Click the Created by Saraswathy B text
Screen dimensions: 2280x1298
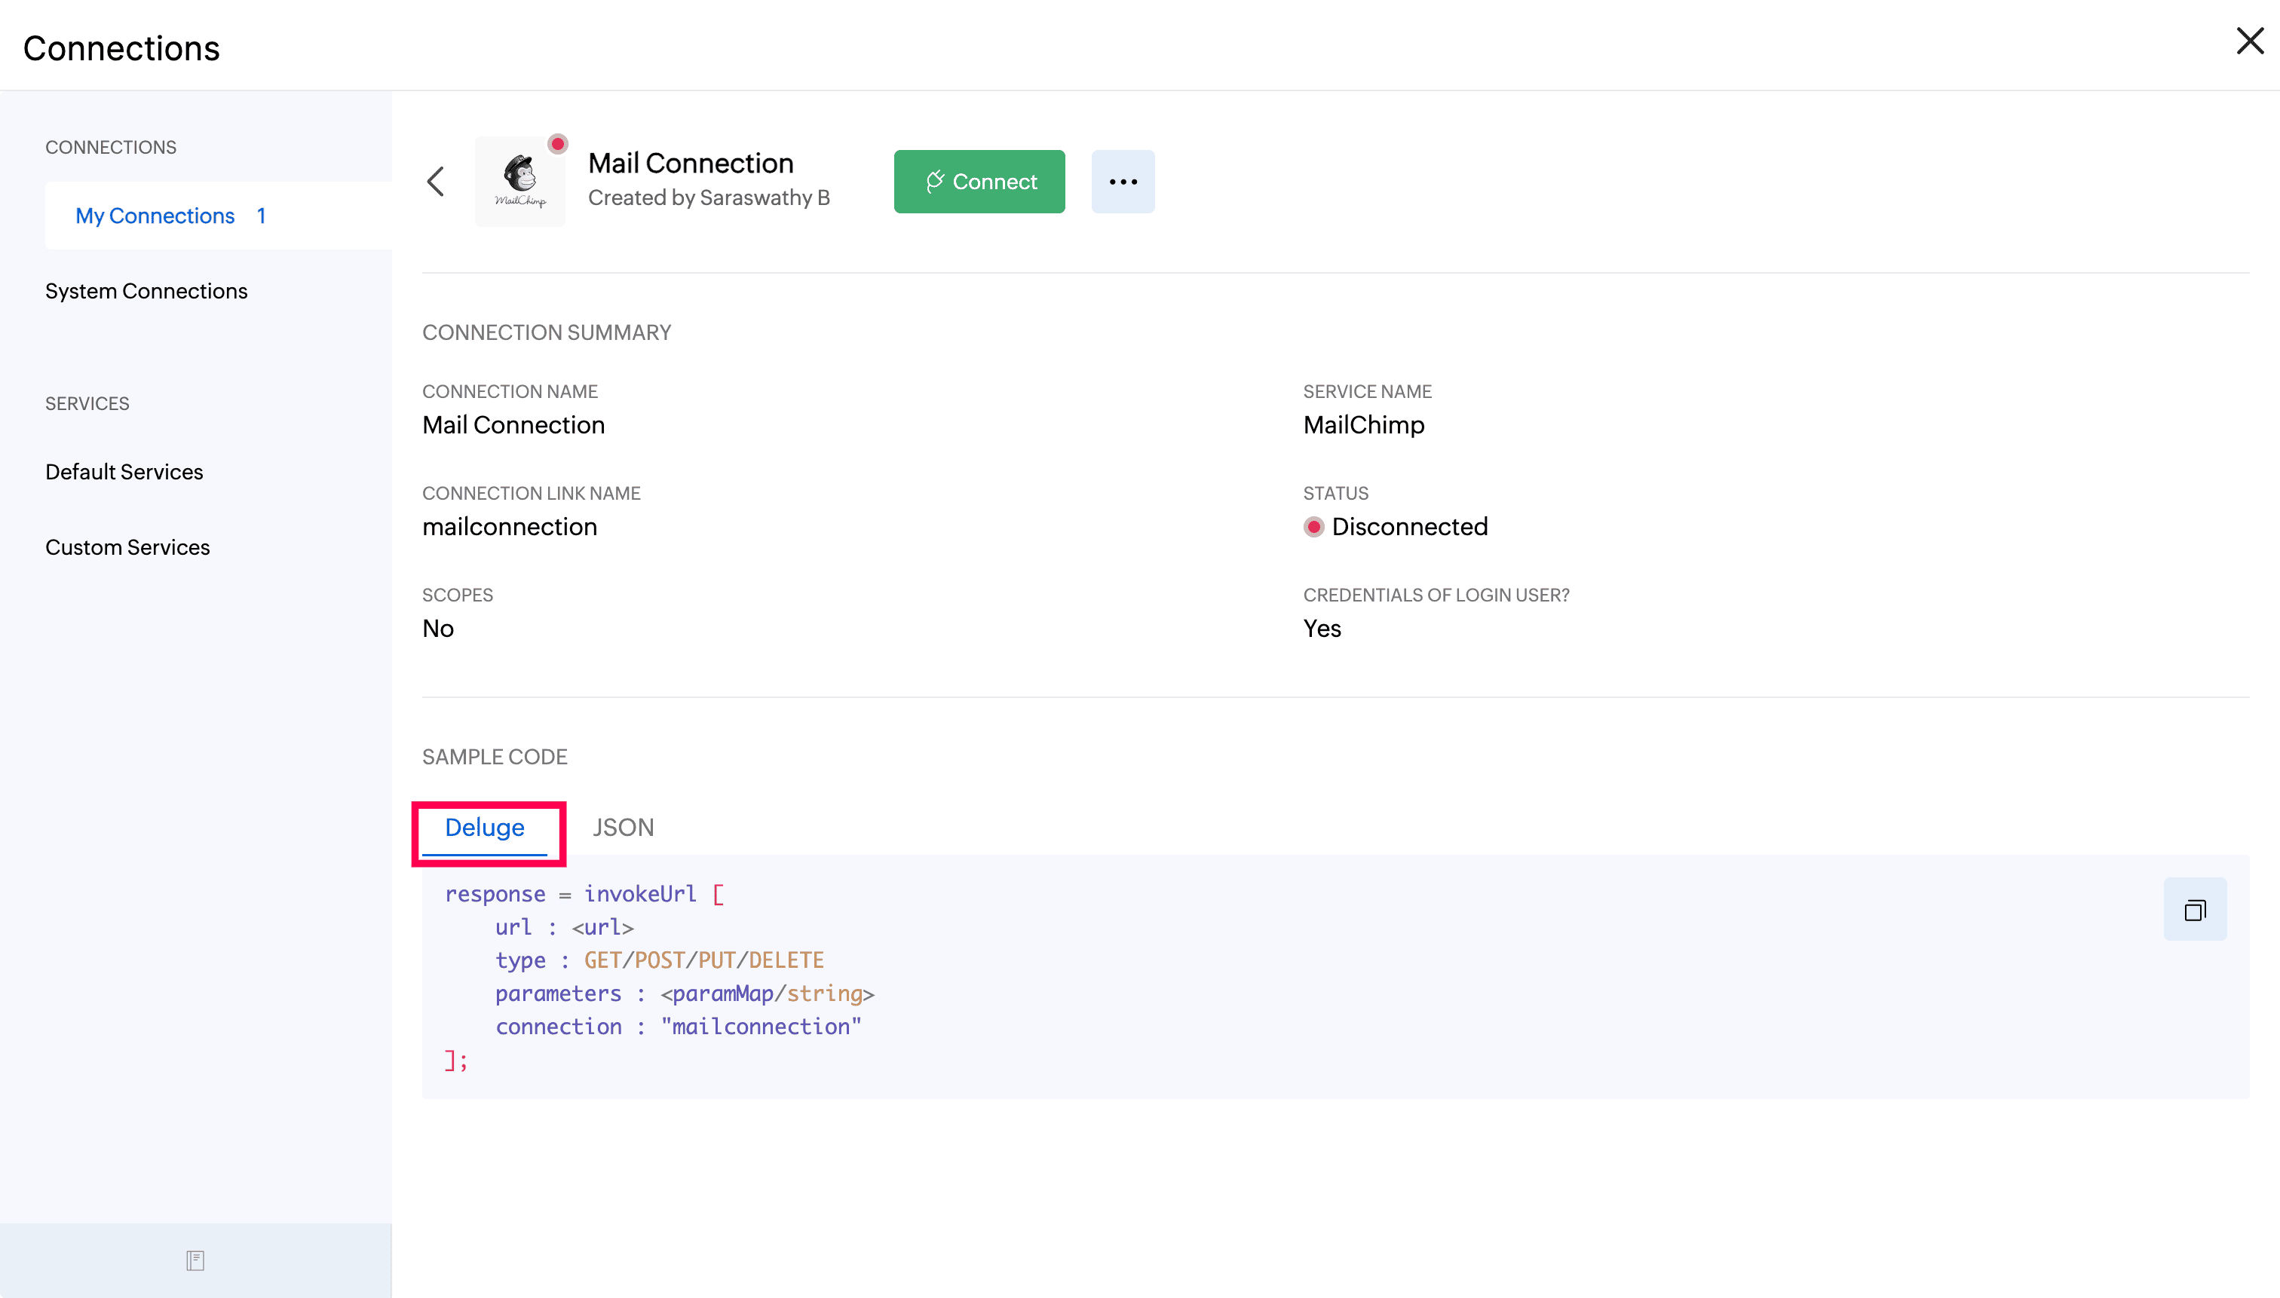(709, 198)
